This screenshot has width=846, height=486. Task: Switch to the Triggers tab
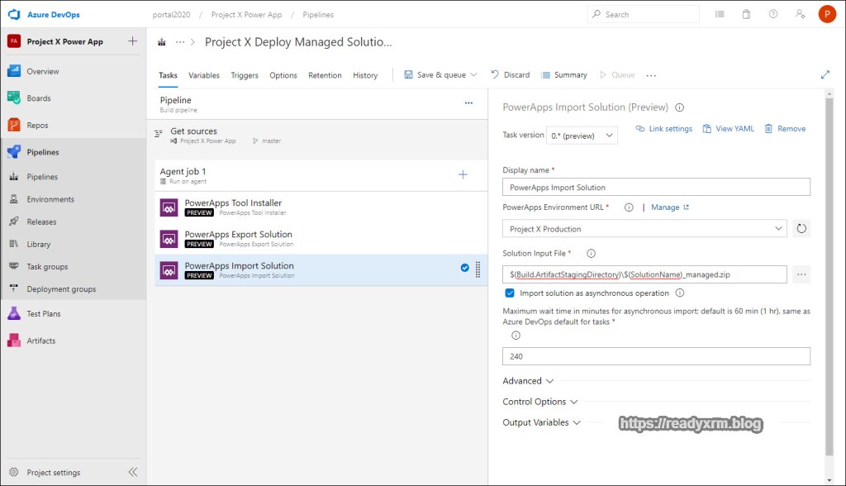[245, 75]
